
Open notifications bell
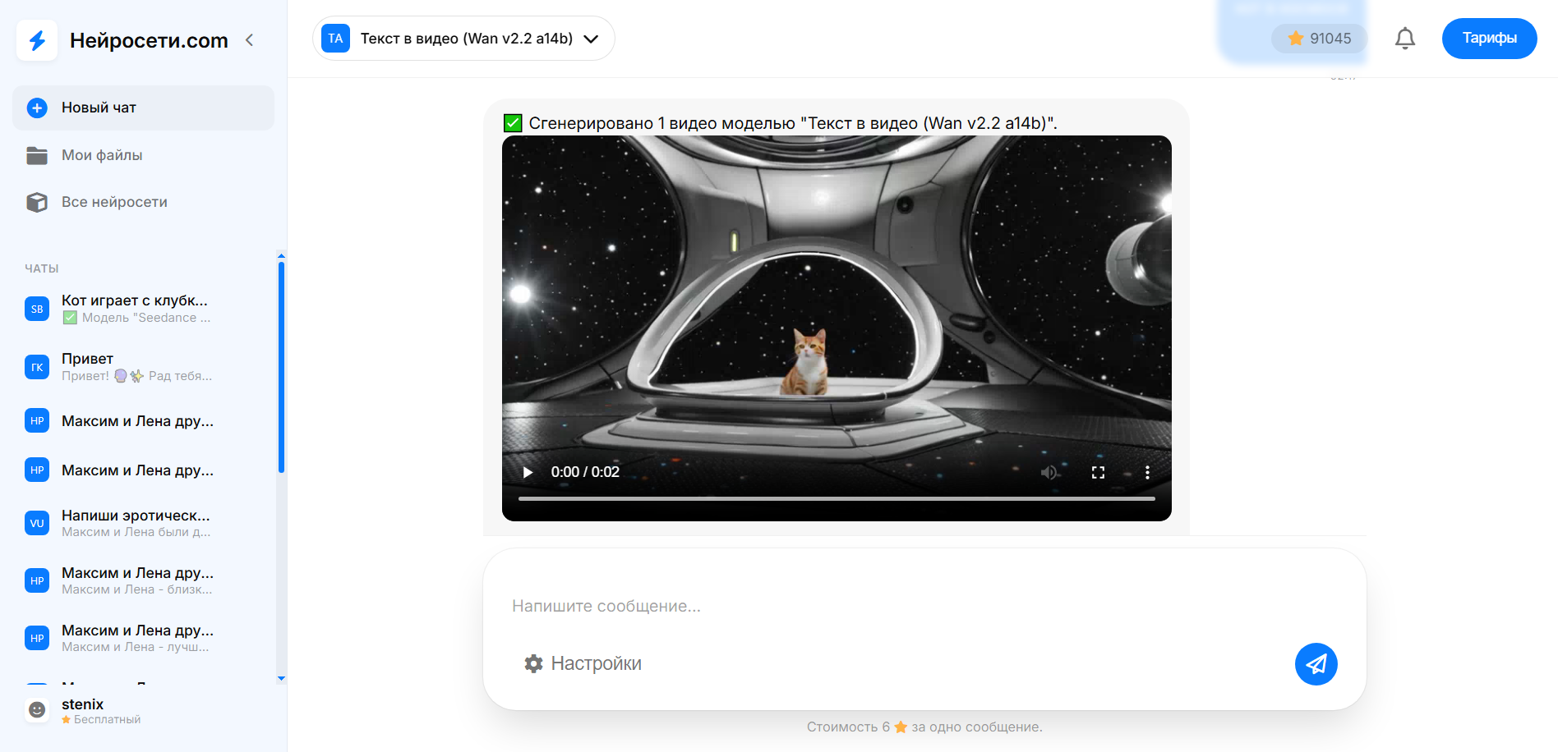pyautogui.click(x=1405, y=39)
